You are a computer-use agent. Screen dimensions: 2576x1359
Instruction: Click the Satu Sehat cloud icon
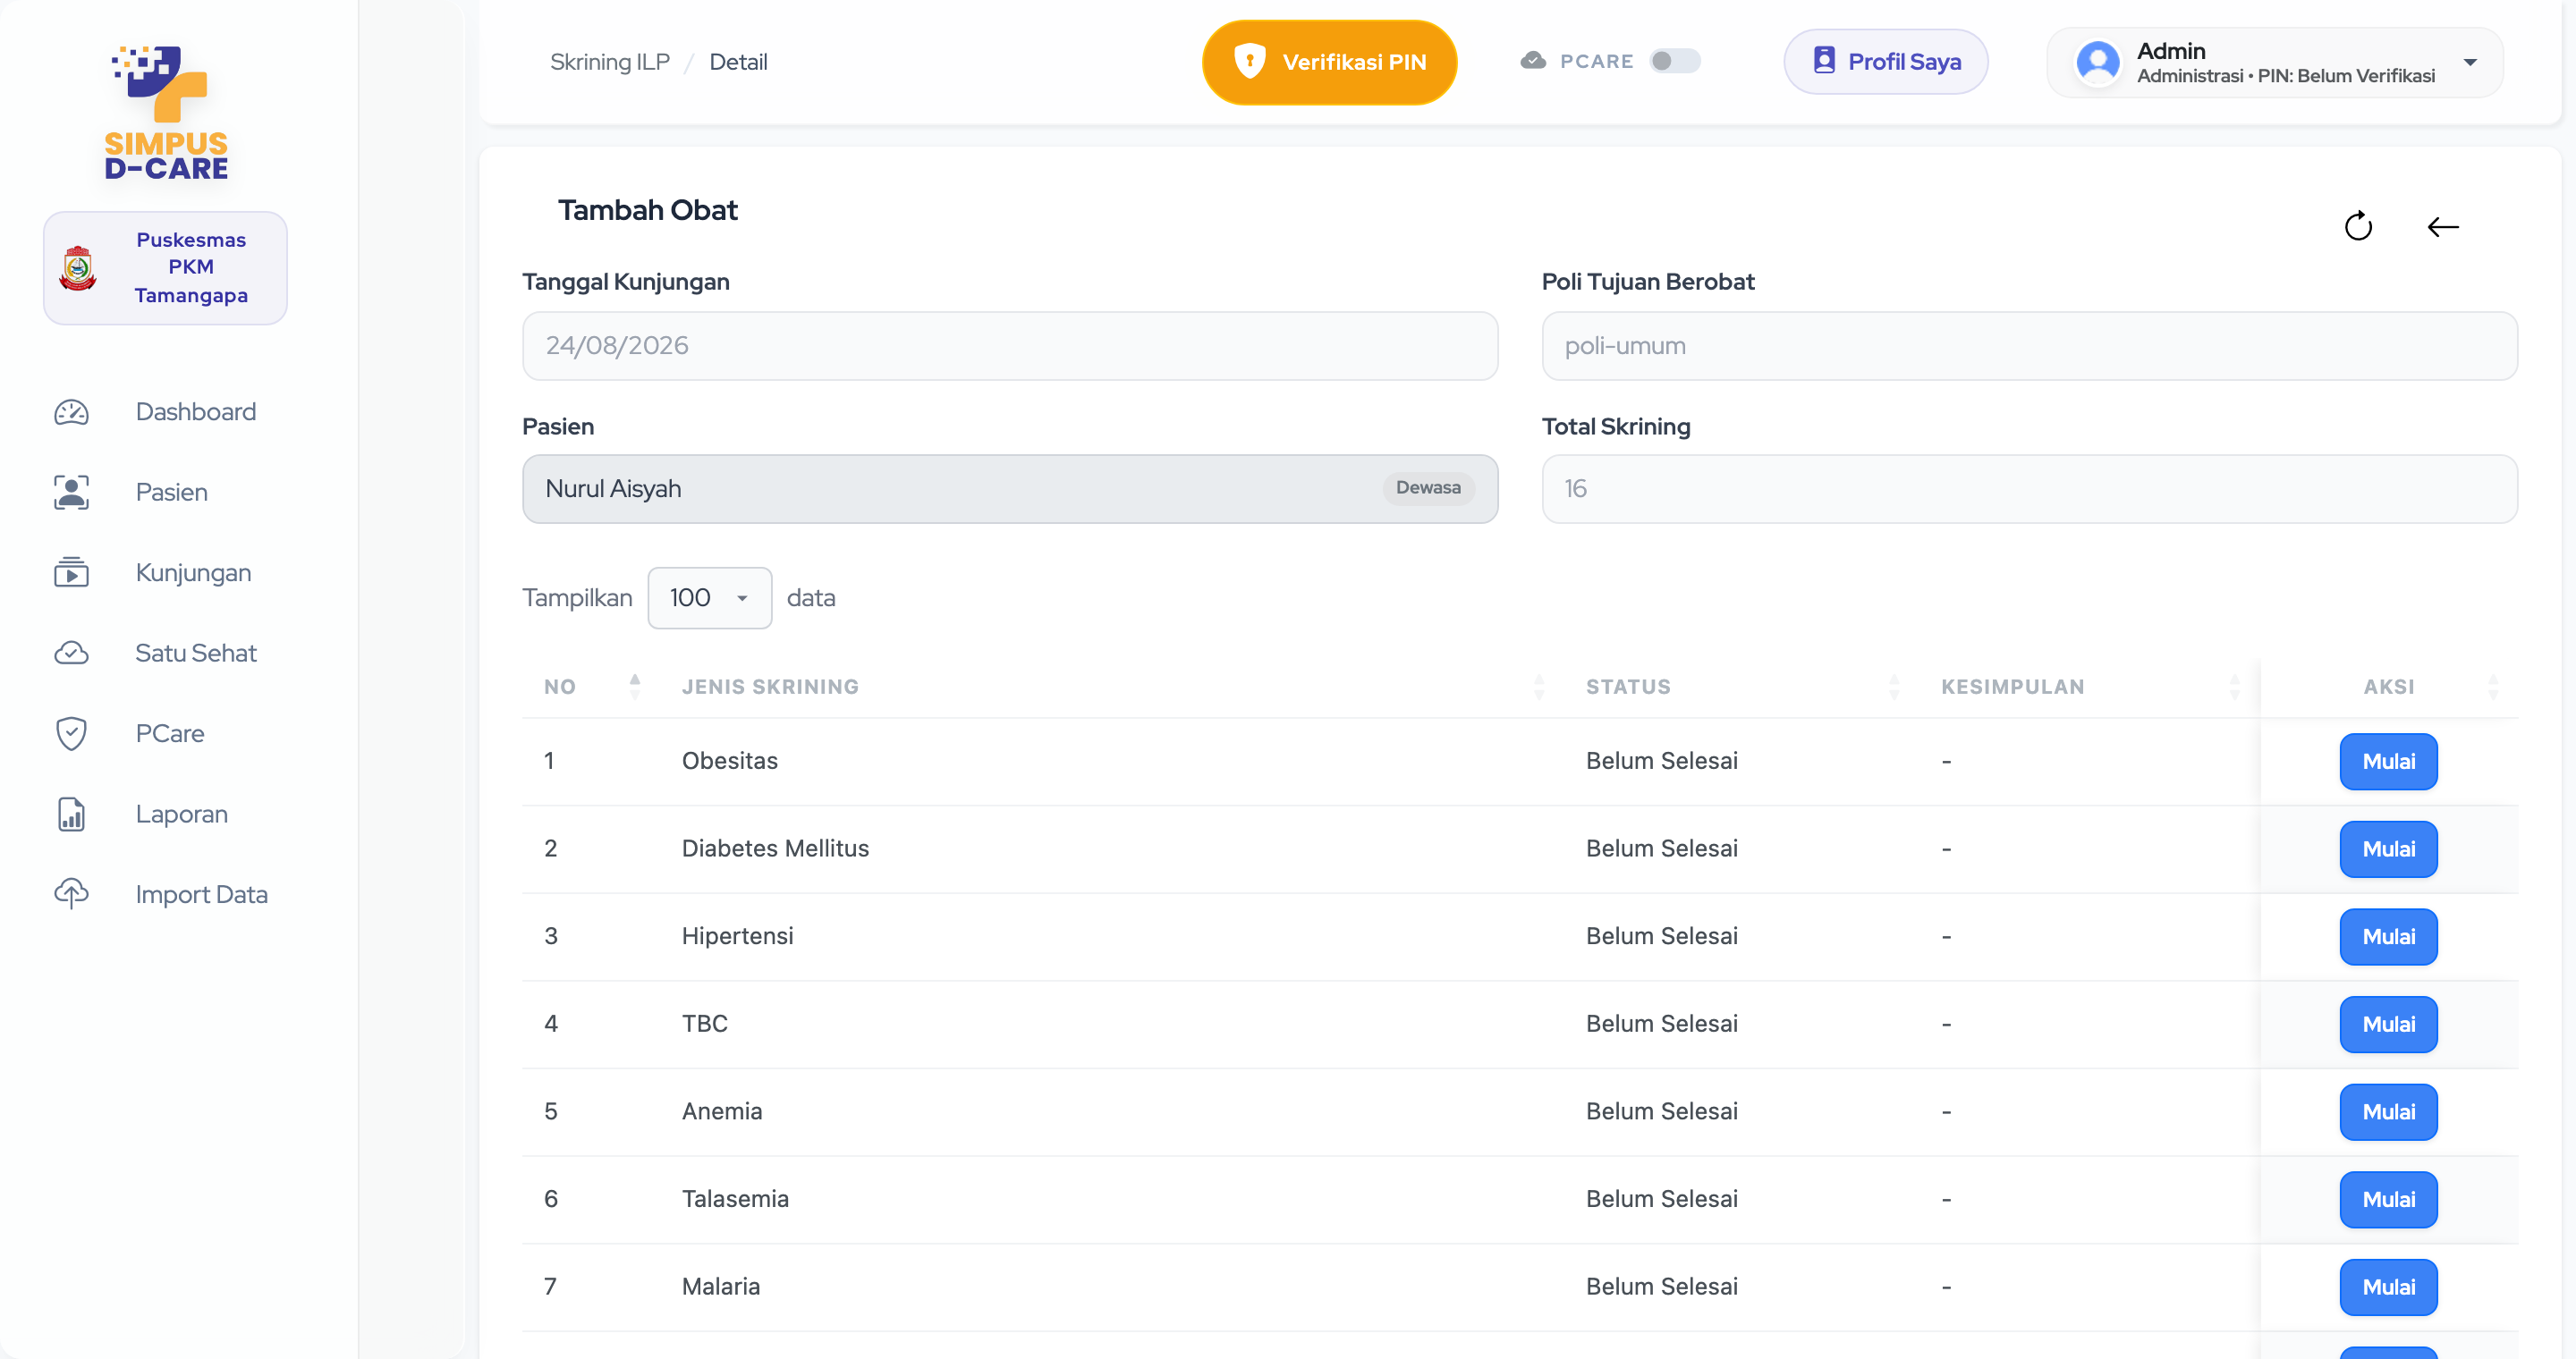click(x=71, y=654)
